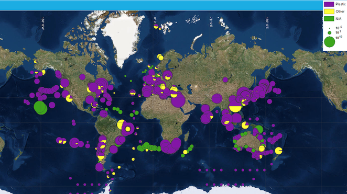Click the purple Plastic legend swatch
Viewport: 347px width, 194px height.
[329, 4]
